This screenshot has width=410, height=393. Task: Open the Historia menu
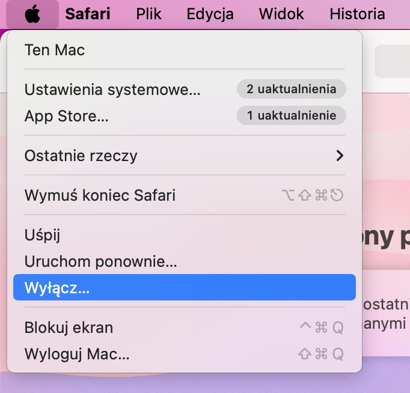click(x=357, y=14)
